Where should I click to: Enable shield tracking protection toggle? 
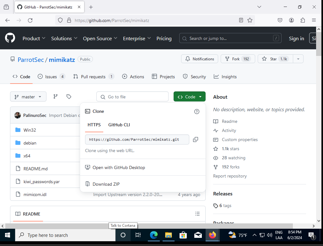[60, 20]
